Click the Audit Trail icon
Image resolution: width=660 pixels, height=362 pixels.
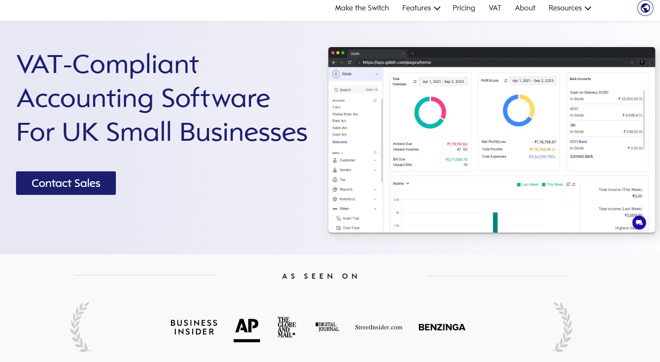coord(338,218)
